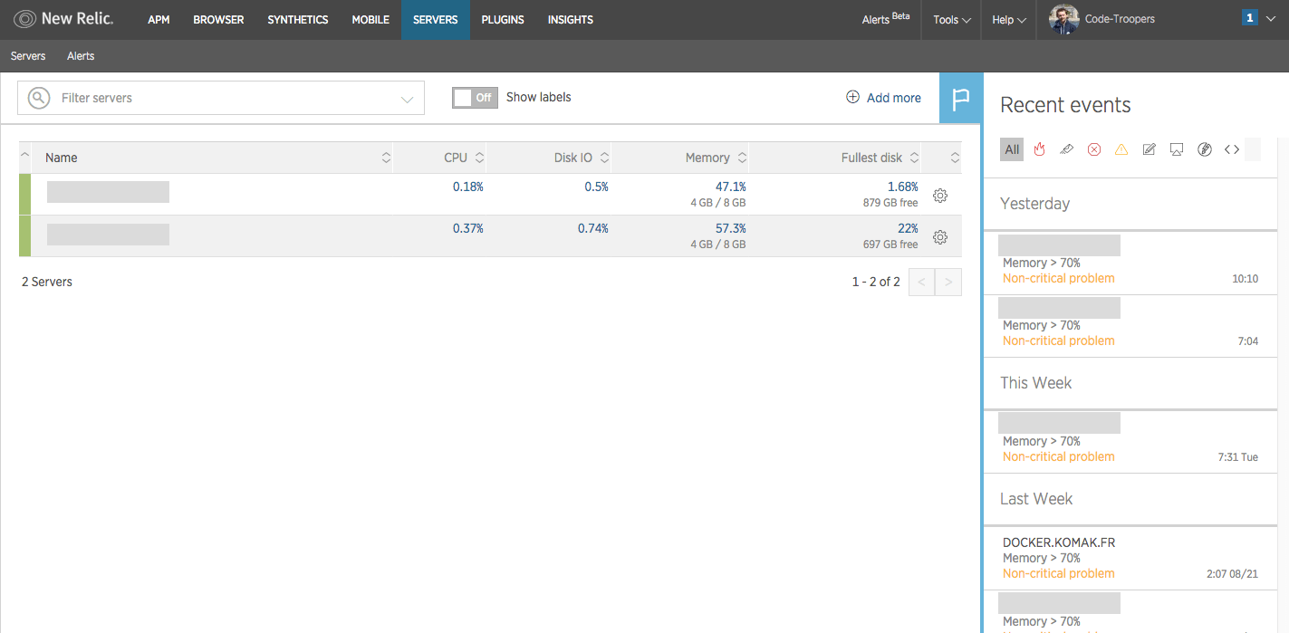Sort the table by the Memory column
Viewport: 1289px width, 633px height.
(716, 158)
